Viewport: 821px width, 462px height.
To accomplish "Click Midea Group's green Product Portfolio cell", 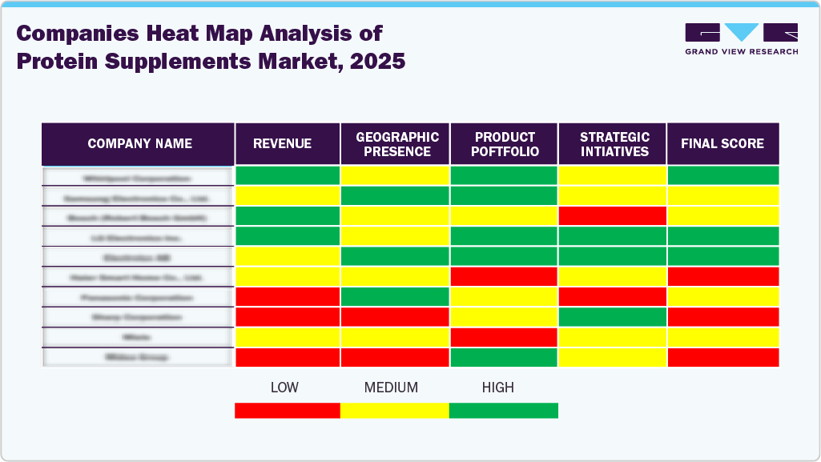I will point(505,356).
